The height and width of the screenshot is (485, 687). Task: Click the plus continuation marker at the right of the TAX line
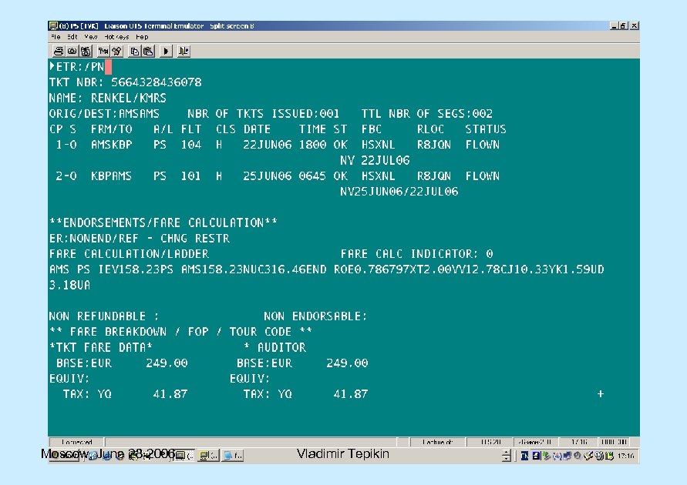pyautogui.click(x=600, y=394)
